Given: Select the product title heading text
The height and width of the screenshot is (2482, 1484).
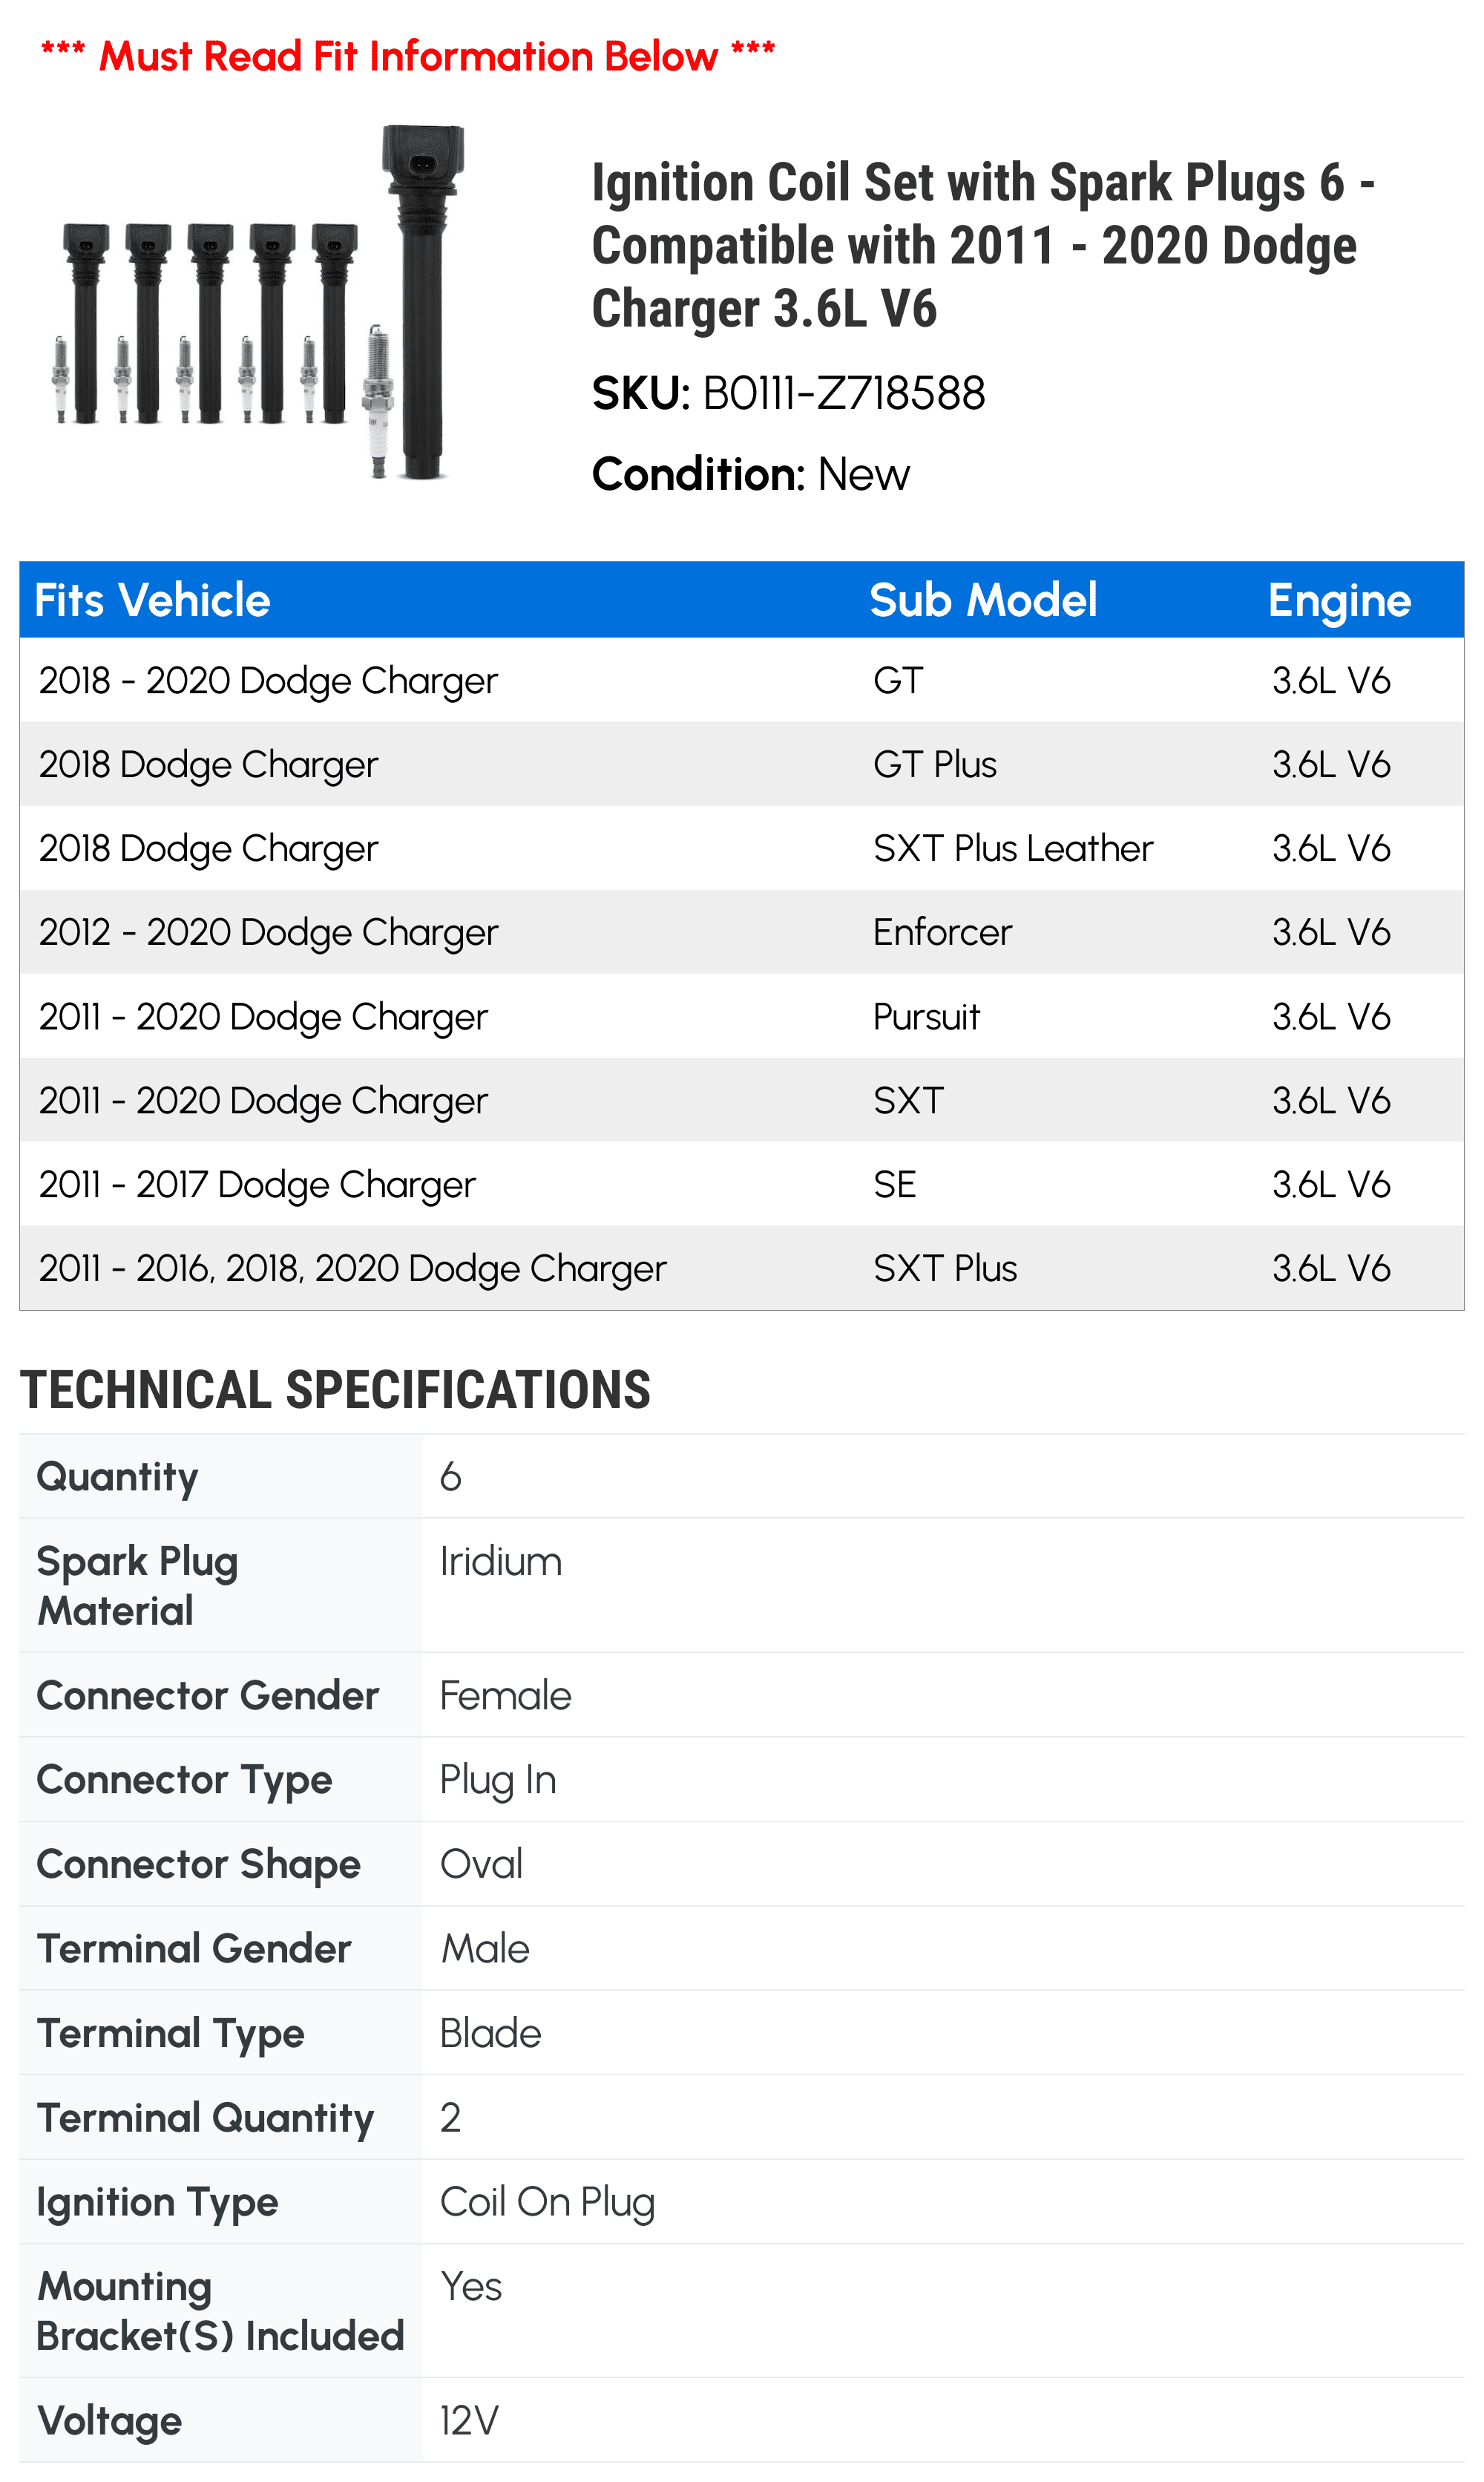Looking at the screenshot, I should pos(983,245).
